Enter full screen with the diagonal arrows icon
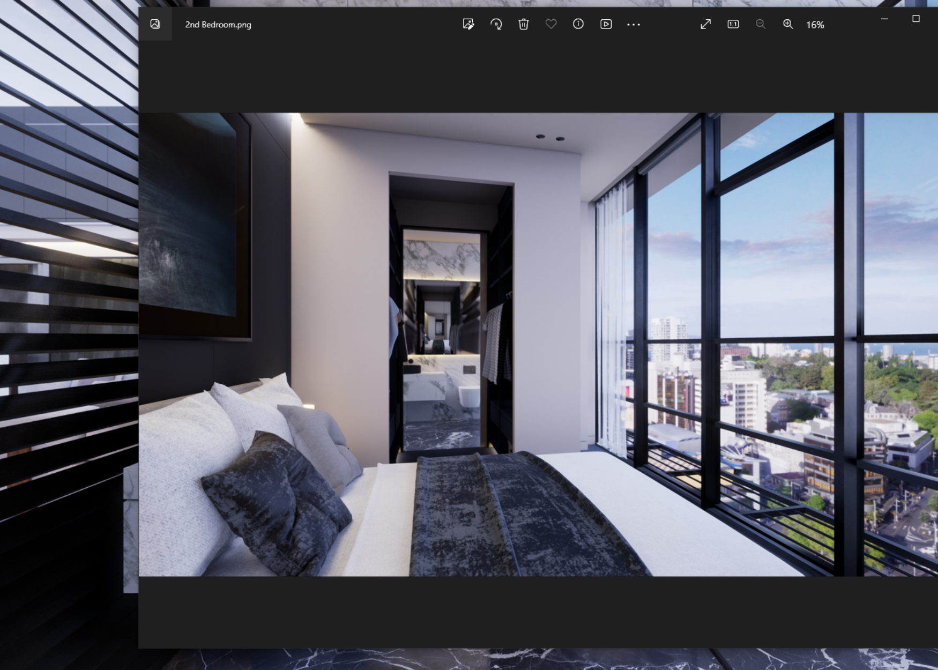Viewport: 938px width, 670px height. 706,24
